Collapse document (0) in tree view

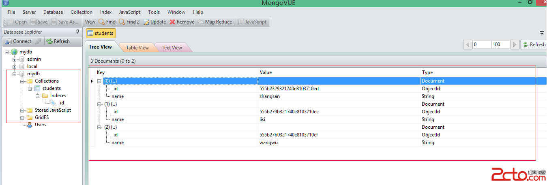(99, 81)
